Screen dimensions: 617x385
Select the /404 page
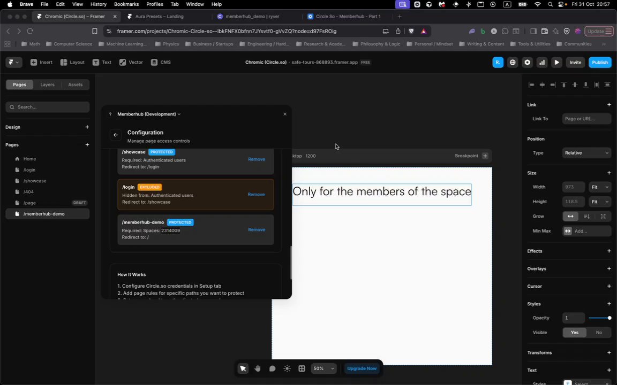(x=48, y=192)
